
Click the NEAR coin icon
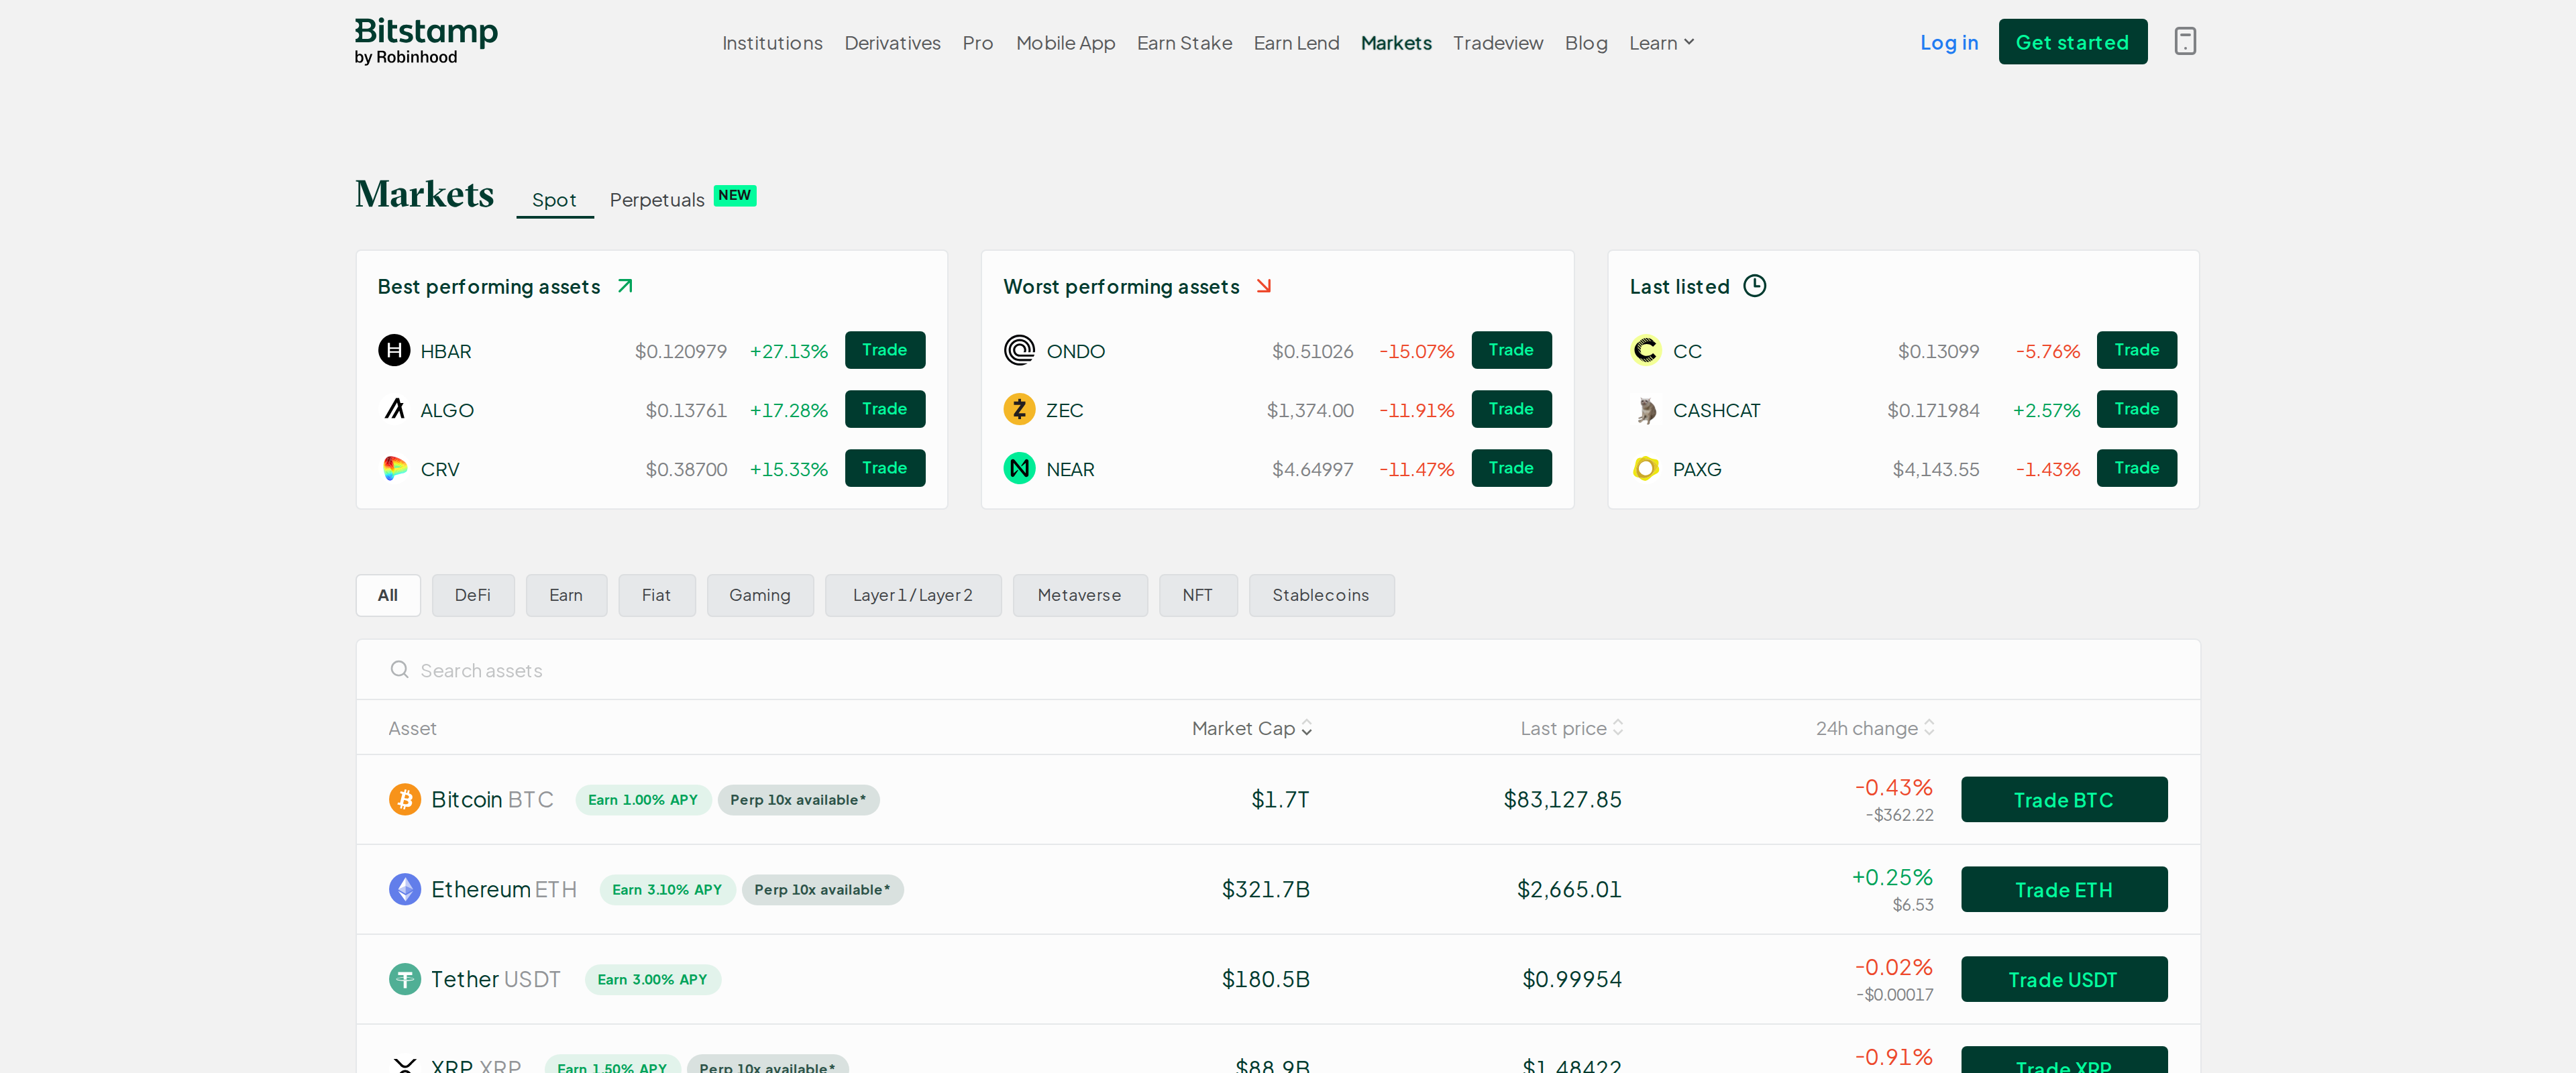(1019, 468)
